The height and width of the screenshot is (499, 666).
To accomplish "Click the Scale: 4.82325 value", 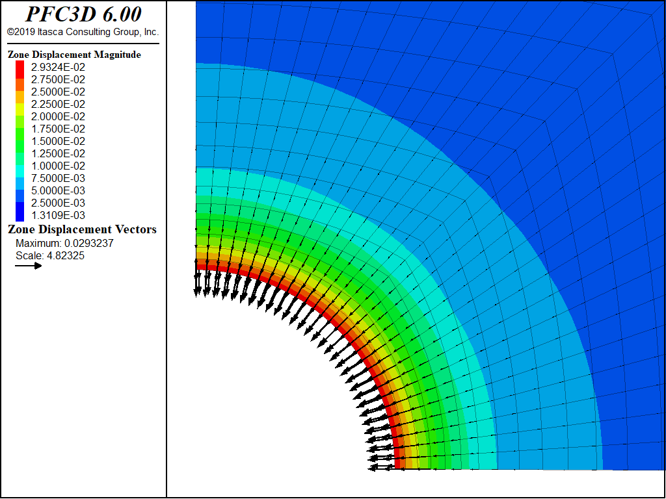I will tap(50, 255).
